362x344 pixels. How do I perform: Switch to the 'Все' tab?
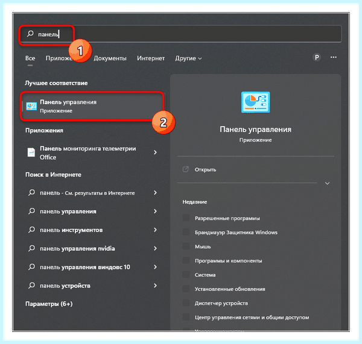click(x=30, y=58)
